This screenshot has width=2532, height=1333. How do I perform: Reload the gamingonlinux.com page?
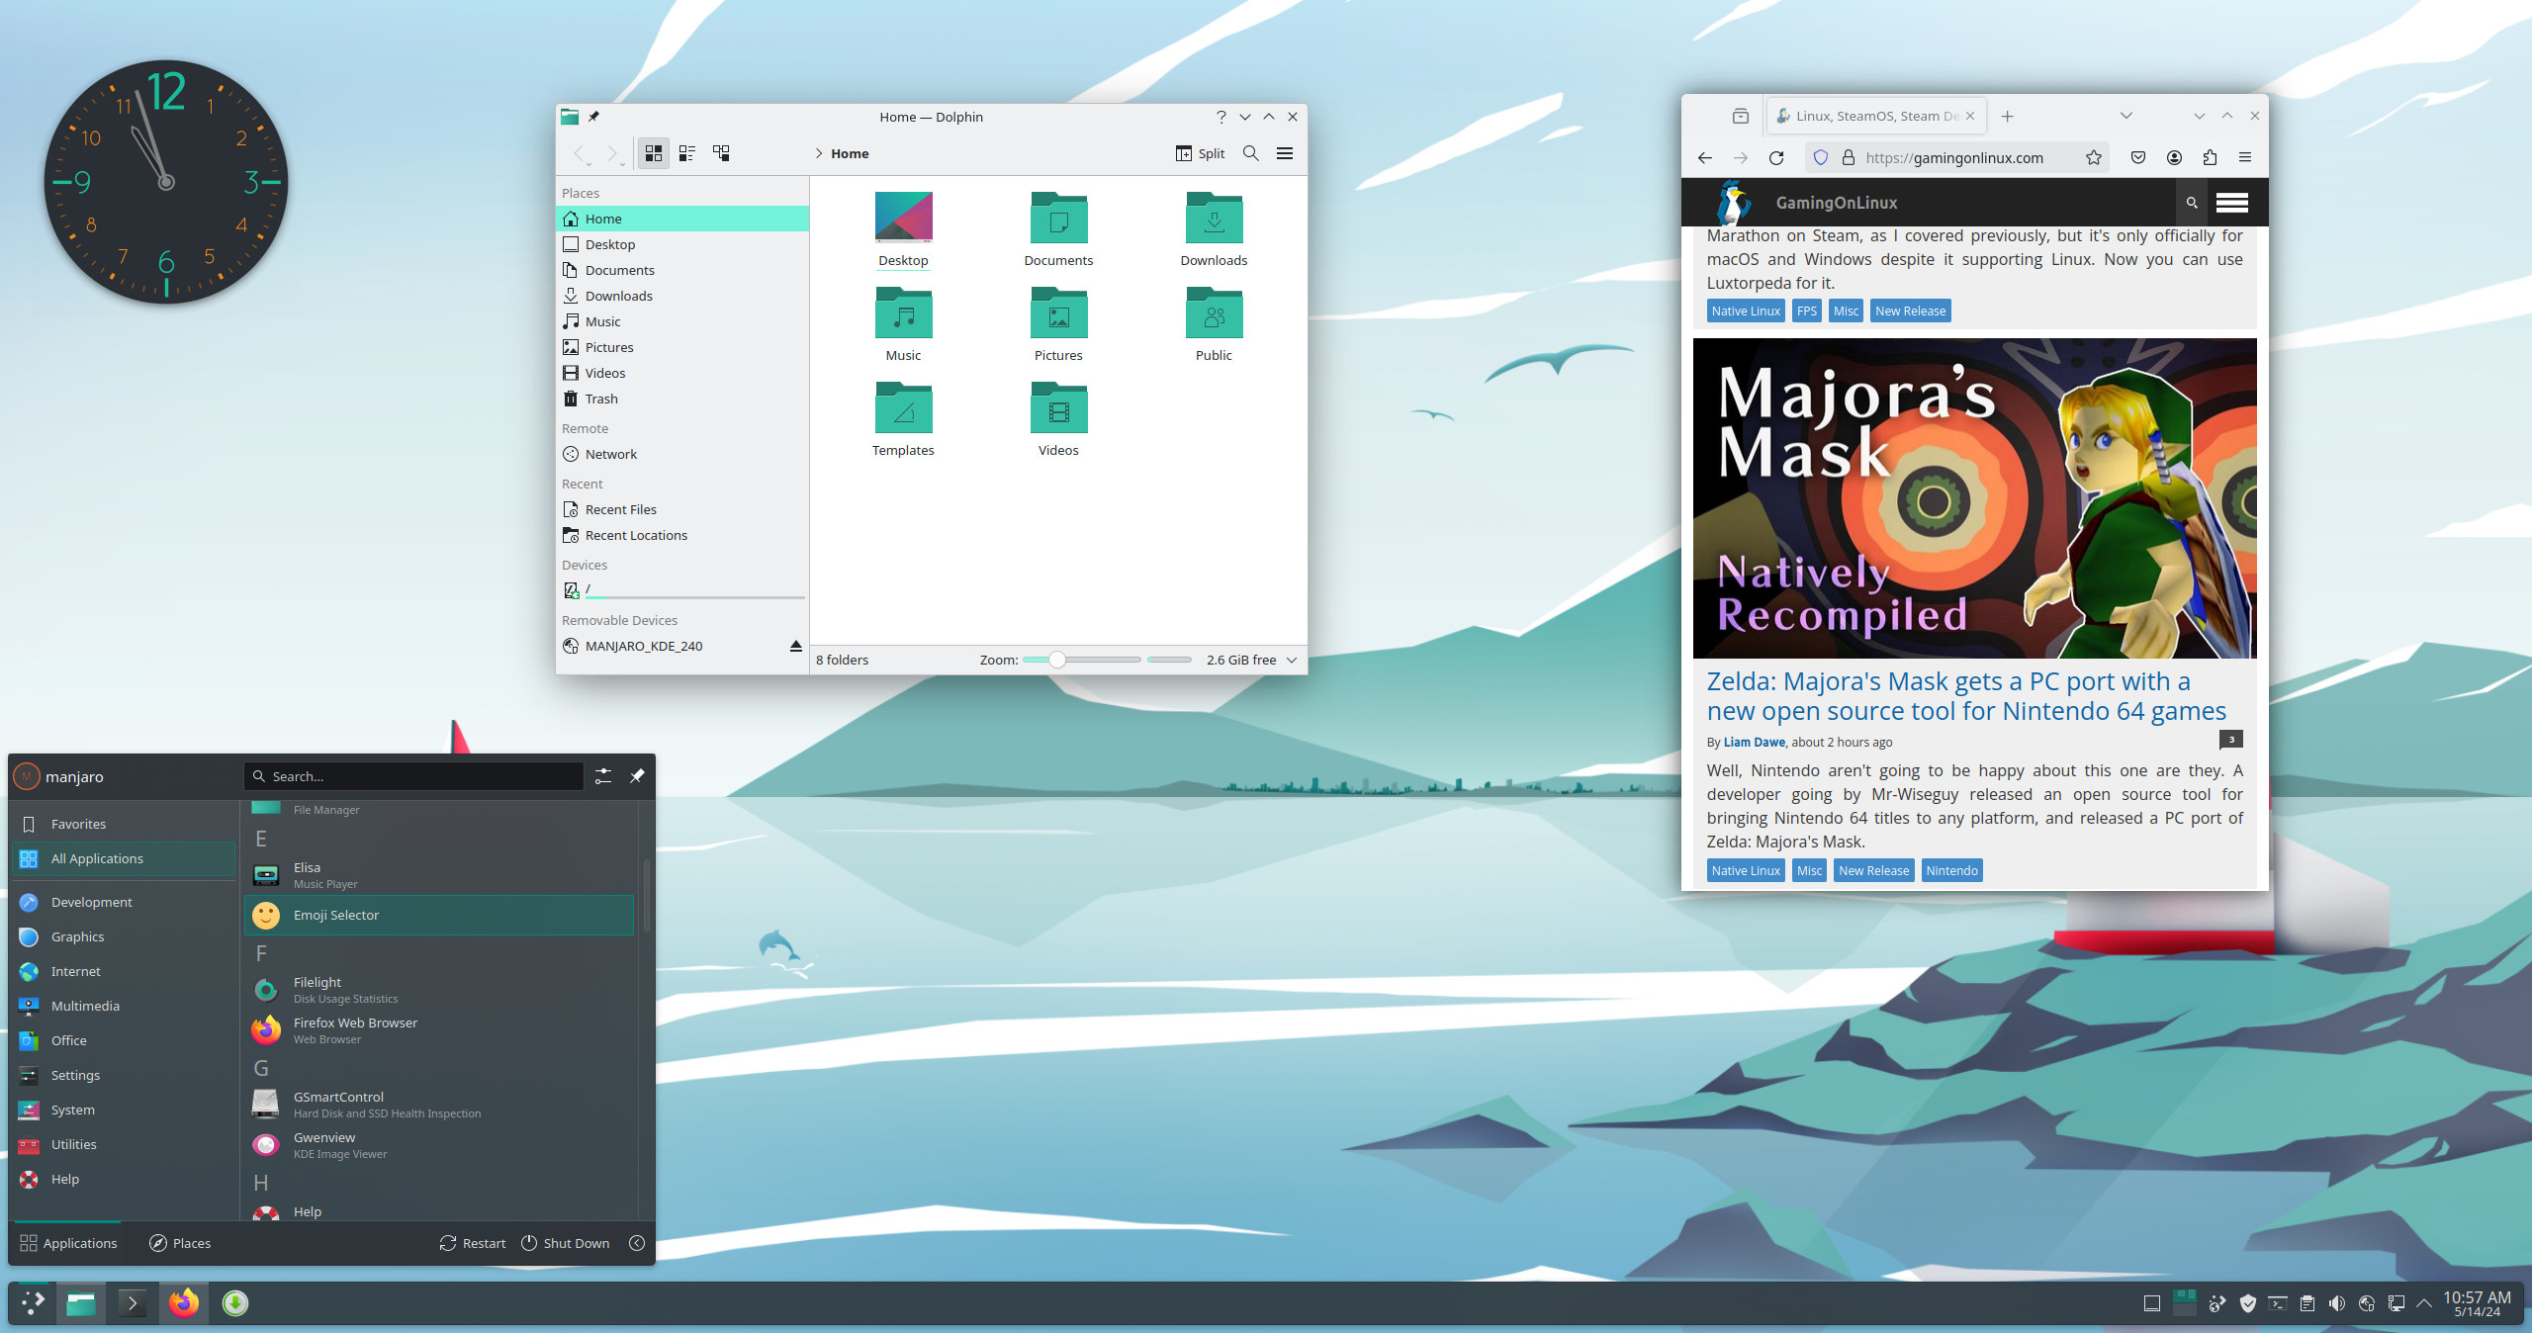[1776, 157]
